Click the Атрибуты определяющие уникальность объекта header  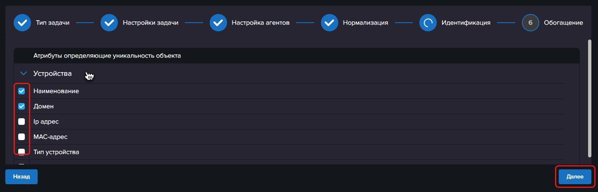coord(107,56)
